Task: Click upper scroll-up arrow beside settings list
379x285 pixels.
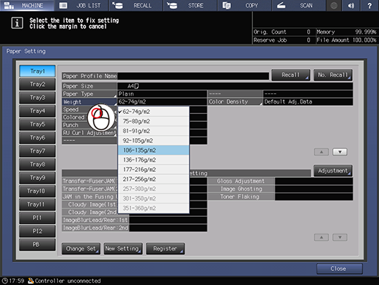Action: click(321, 152)
